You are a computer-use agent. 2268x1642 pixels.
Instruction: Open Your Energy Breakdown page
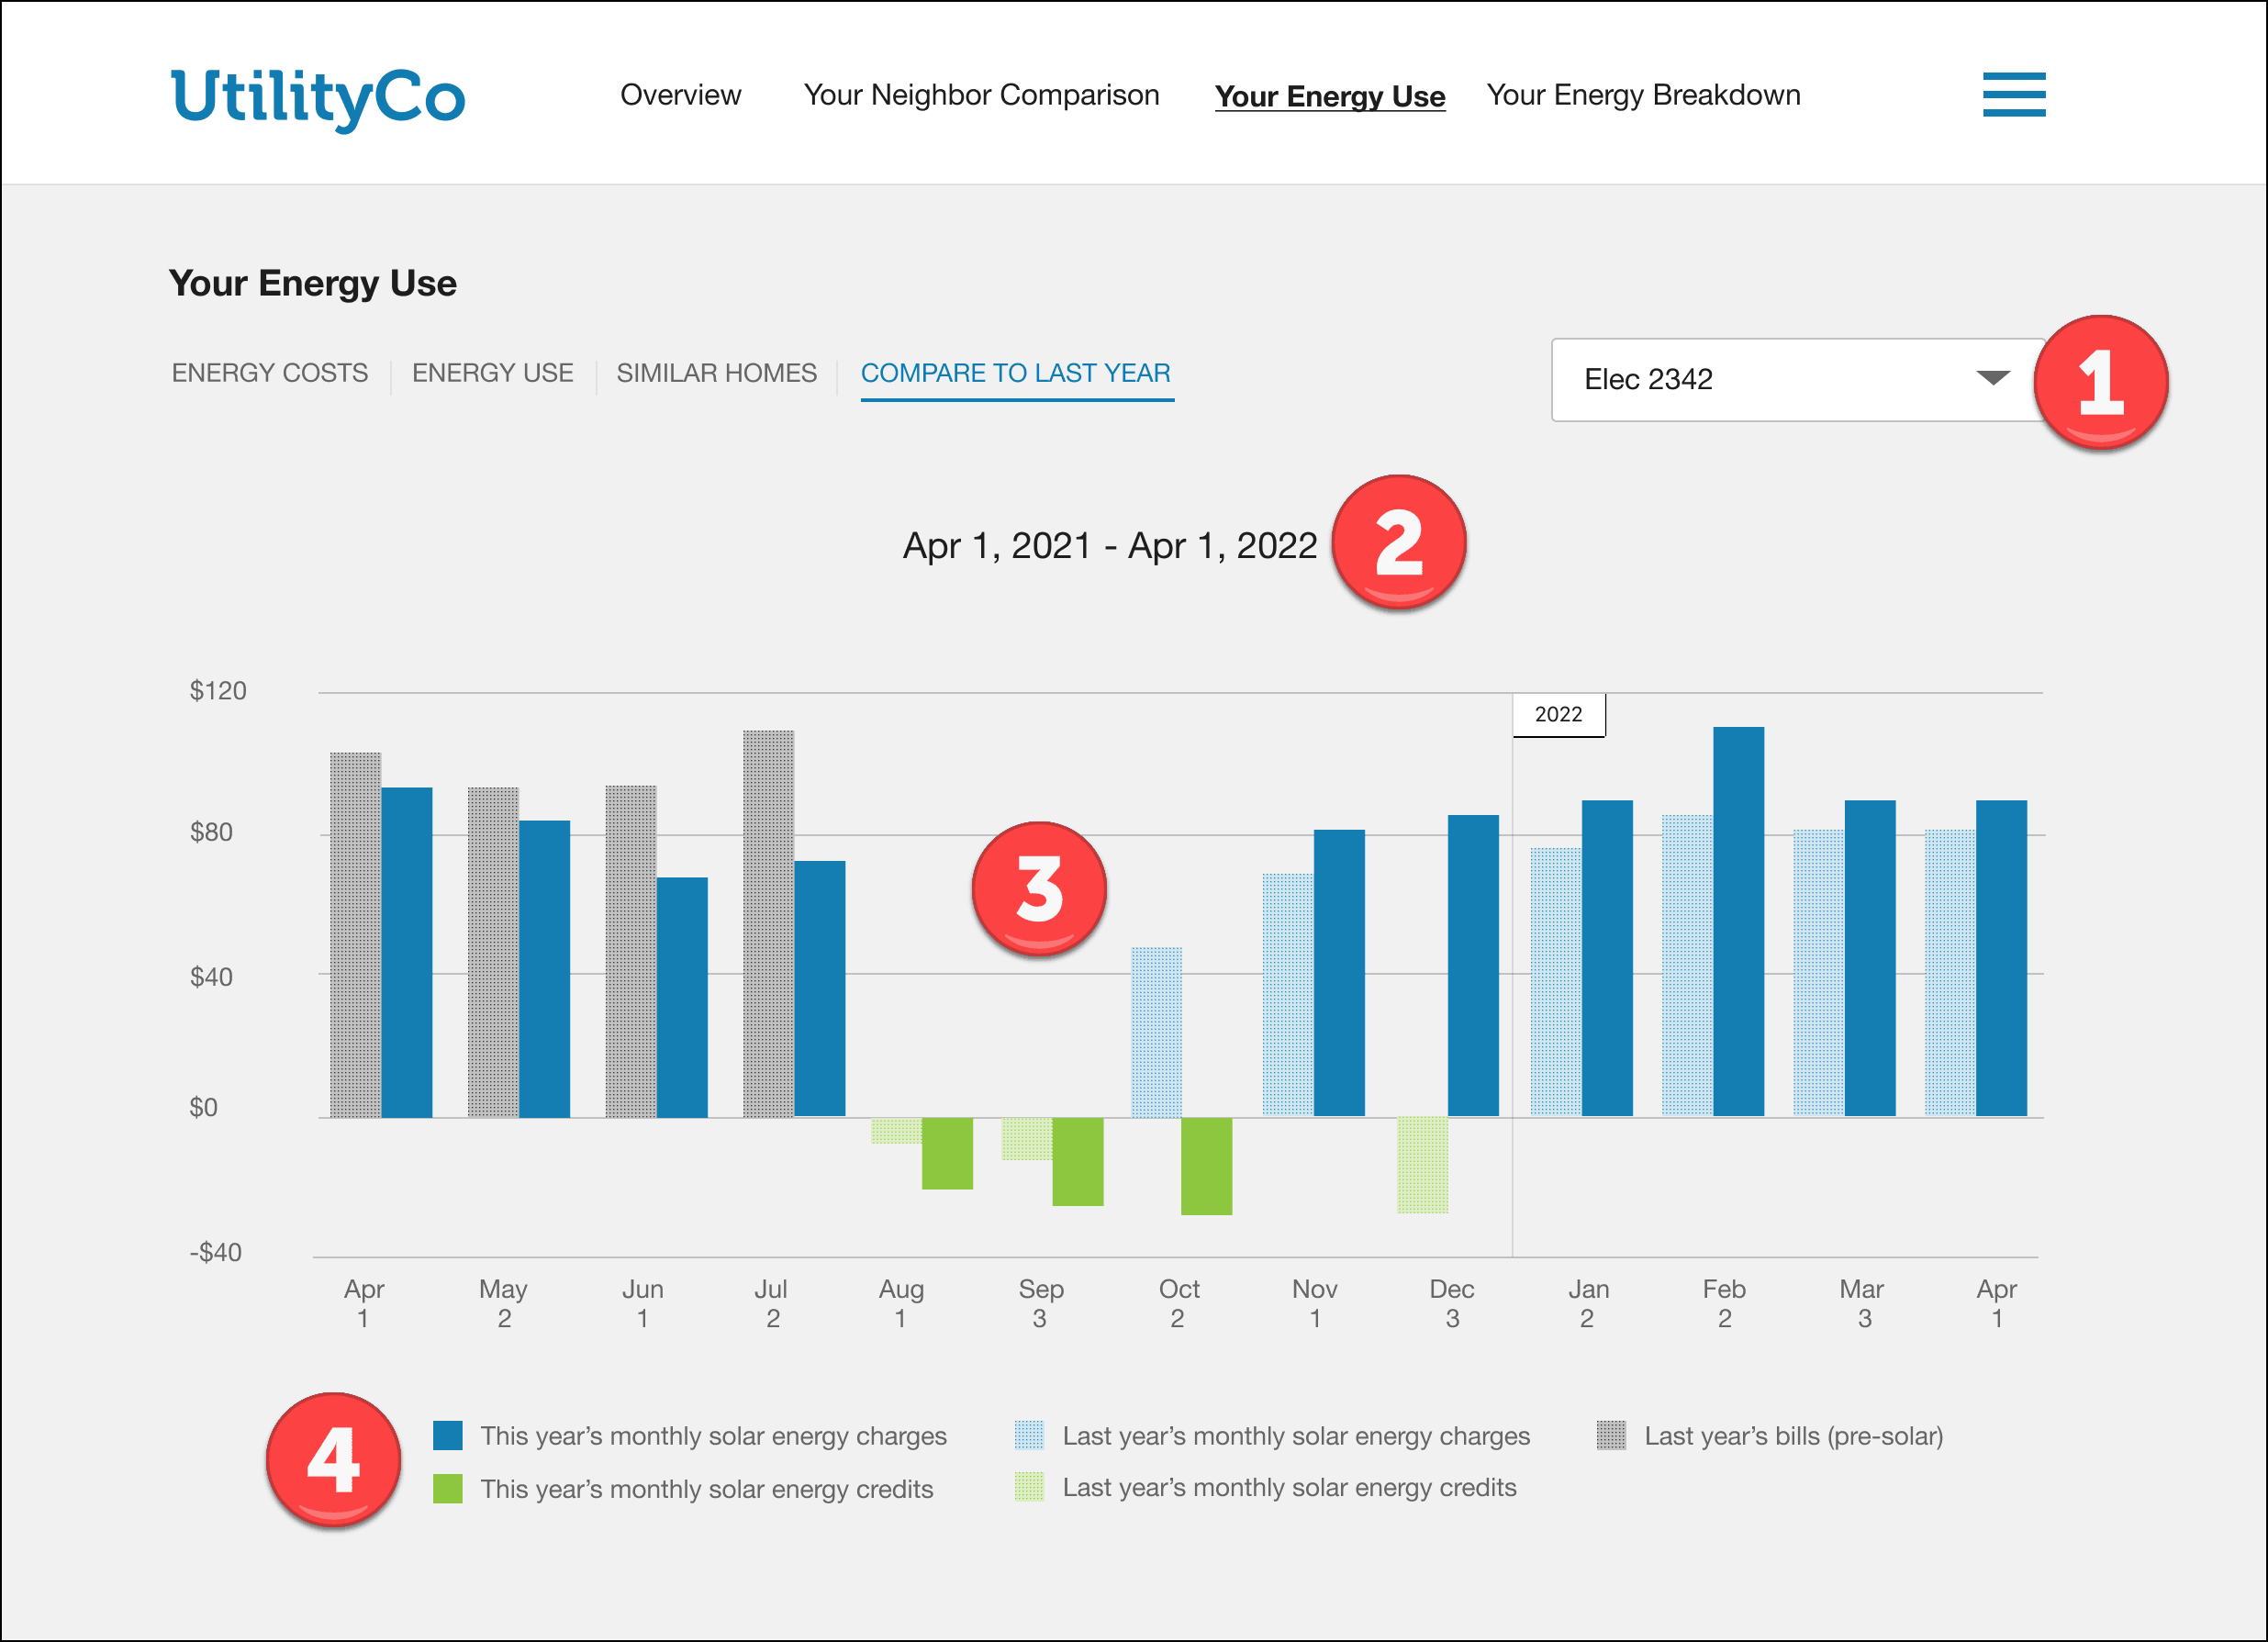click(1644, 95)
